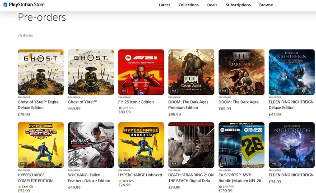
Task: Open HYPERCHARGE COMPLETE EDITION cover art
Action: pos(41,145)
